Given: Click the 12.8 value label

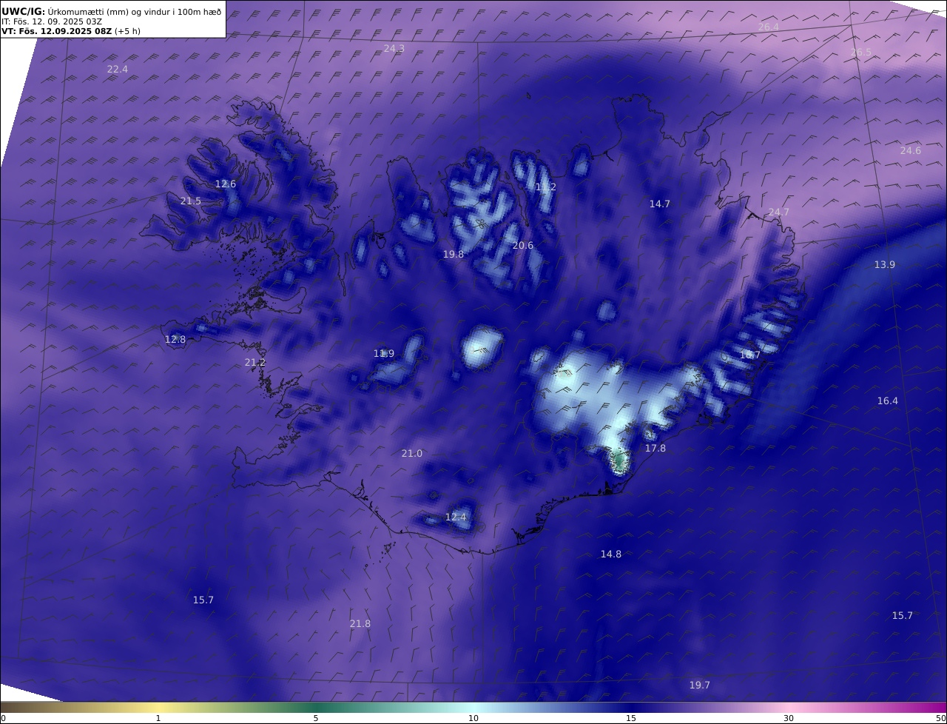Looking at the screenshot, I should point(175,339).
